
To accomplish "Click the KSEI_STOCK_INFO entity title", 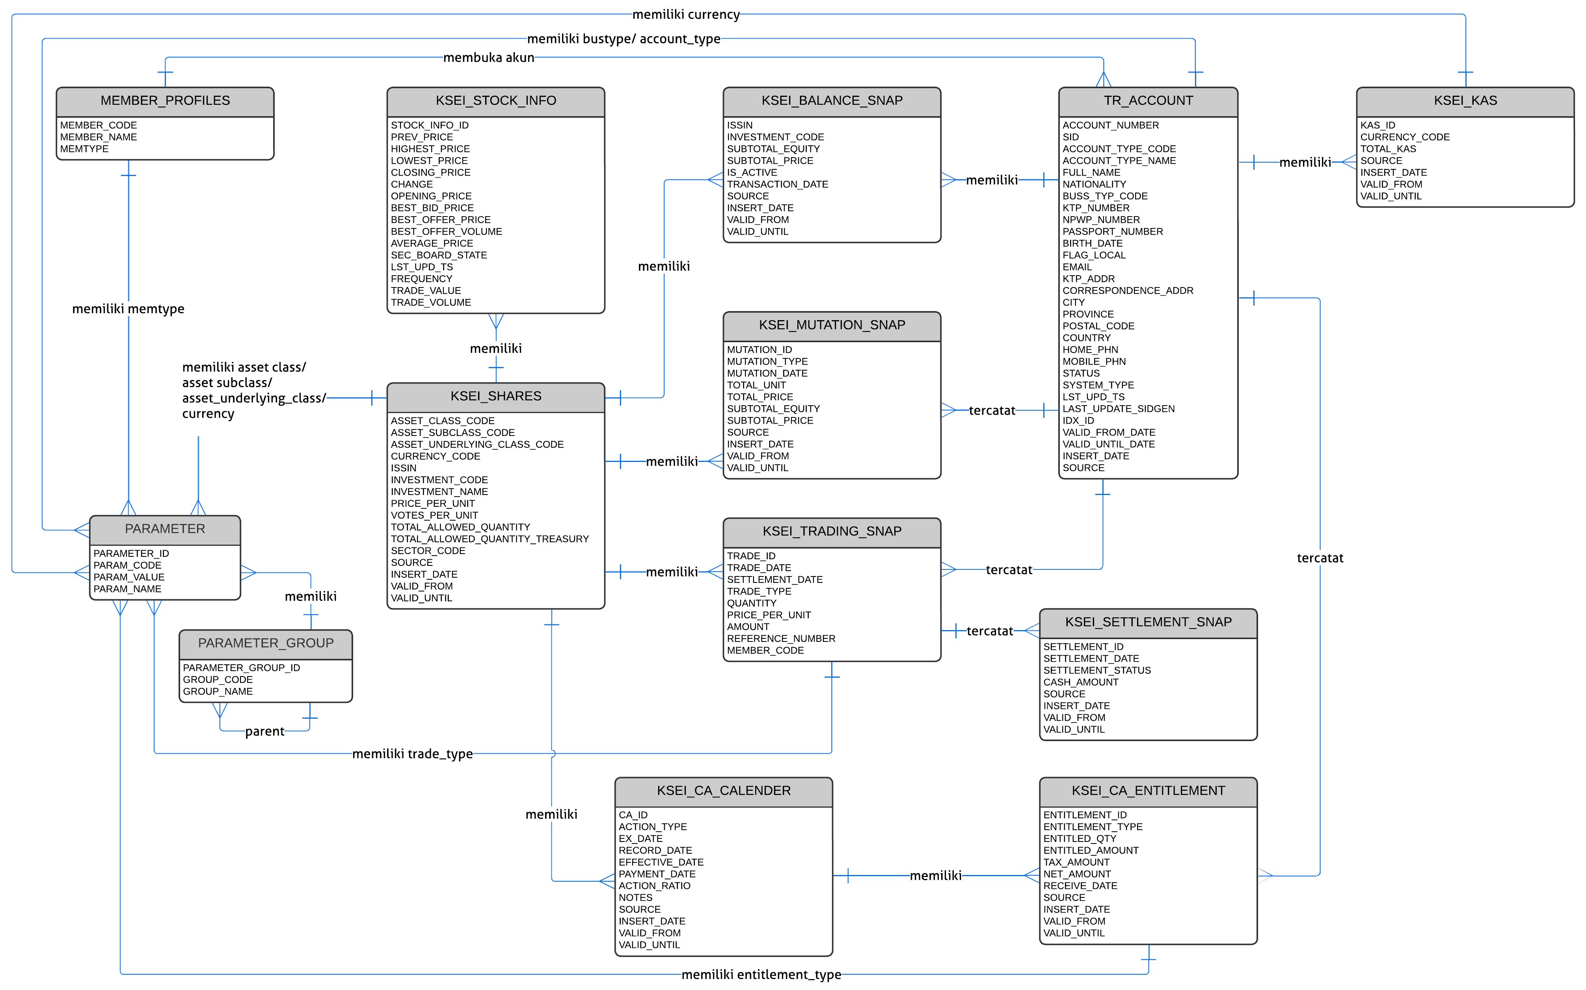I will tap(495, 101).
